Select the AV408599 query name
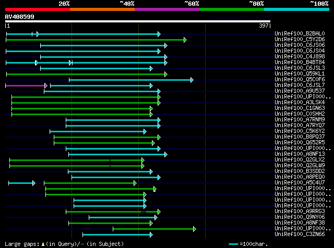 tap(20, 17)
